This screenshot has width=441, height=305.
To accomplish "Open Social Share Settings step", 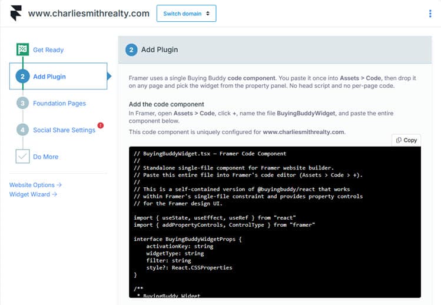I will (x=64, y=130).
